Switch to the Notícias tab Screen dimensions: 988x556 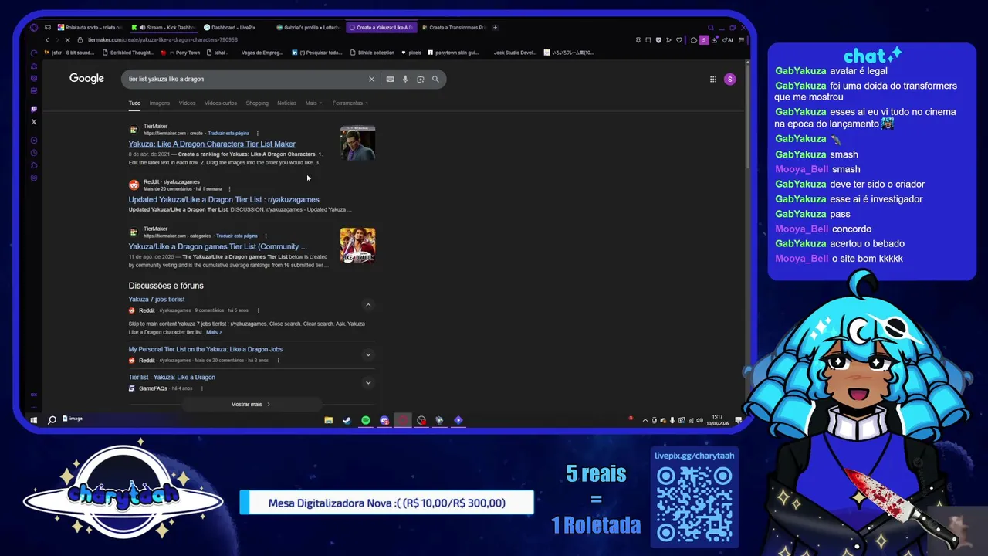[286, 103]
